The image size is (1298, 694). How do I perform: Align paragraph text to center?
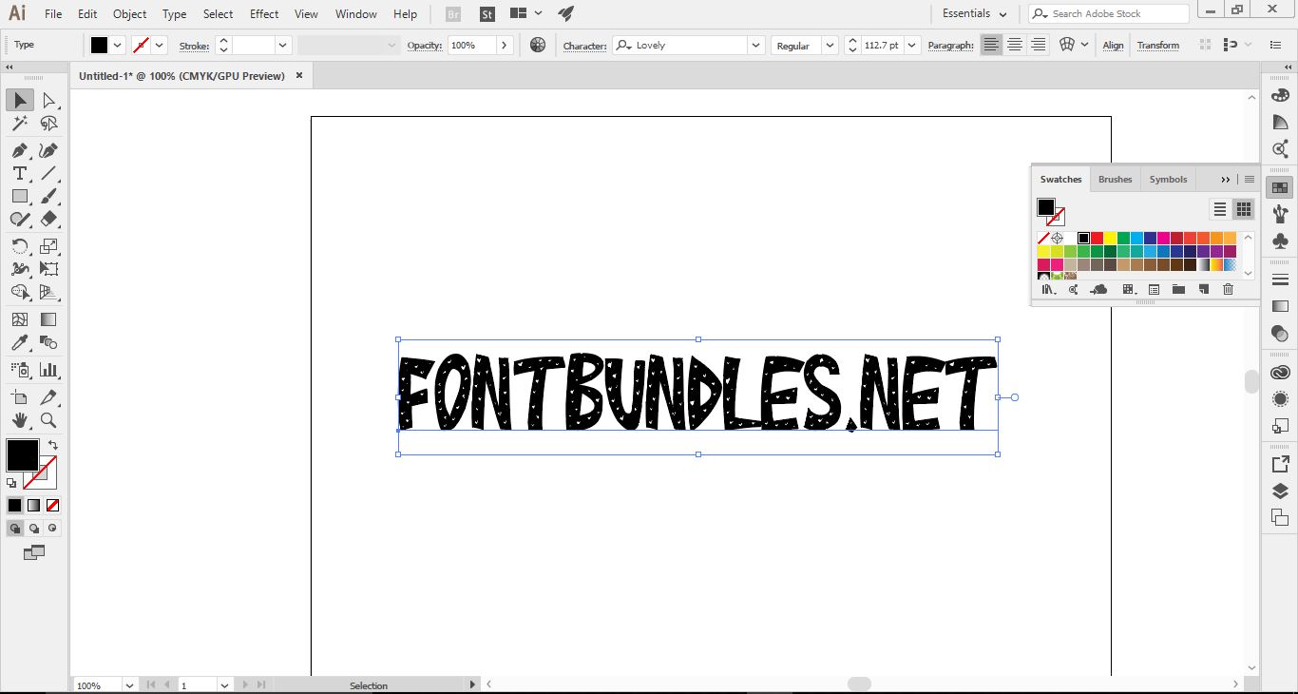(1015, 45)
